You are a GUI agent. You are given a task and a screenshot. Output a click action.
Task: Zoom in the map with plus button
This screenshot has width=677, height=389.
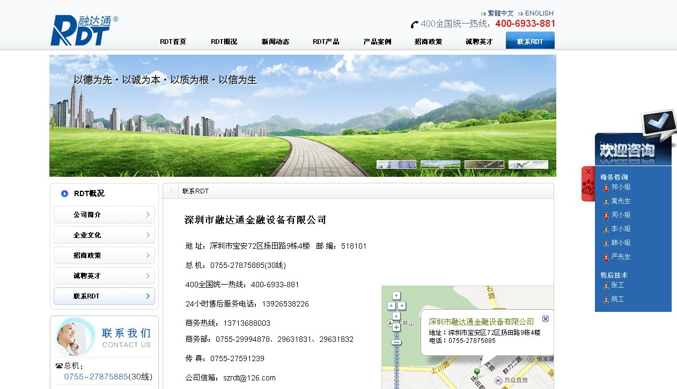[396, 327]
